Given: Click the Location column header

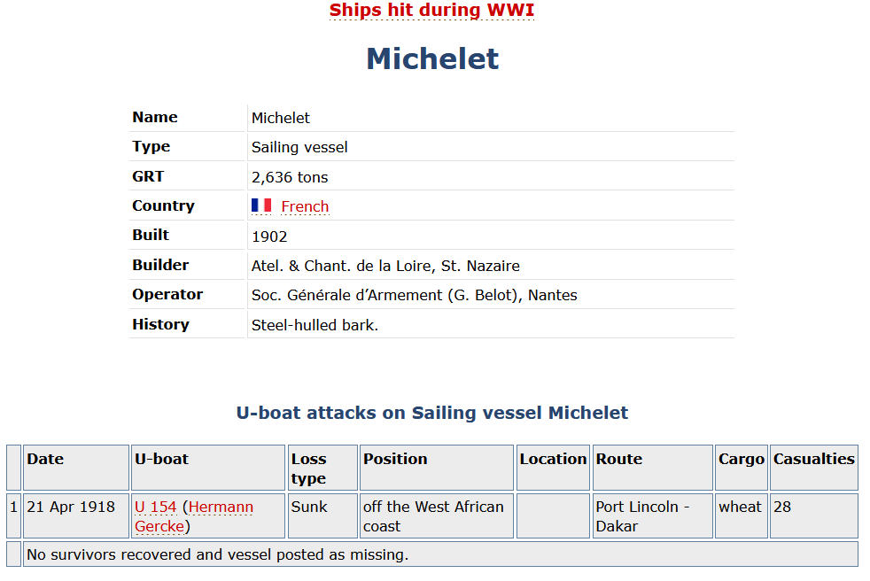Looking at the screenshot, I should point(553,468).
